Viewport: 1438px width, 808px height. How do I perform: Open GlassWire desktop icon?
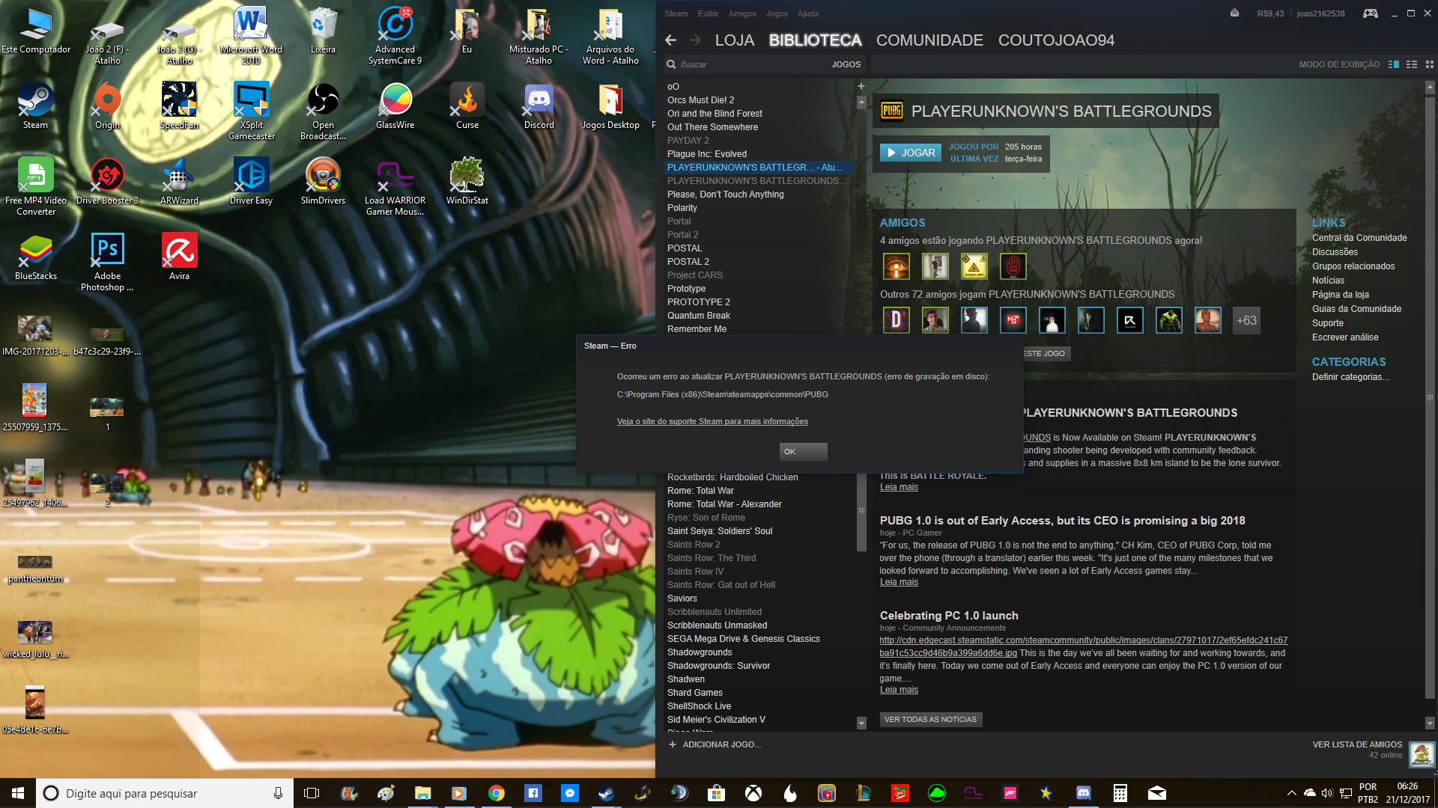[x=395, y=105]
